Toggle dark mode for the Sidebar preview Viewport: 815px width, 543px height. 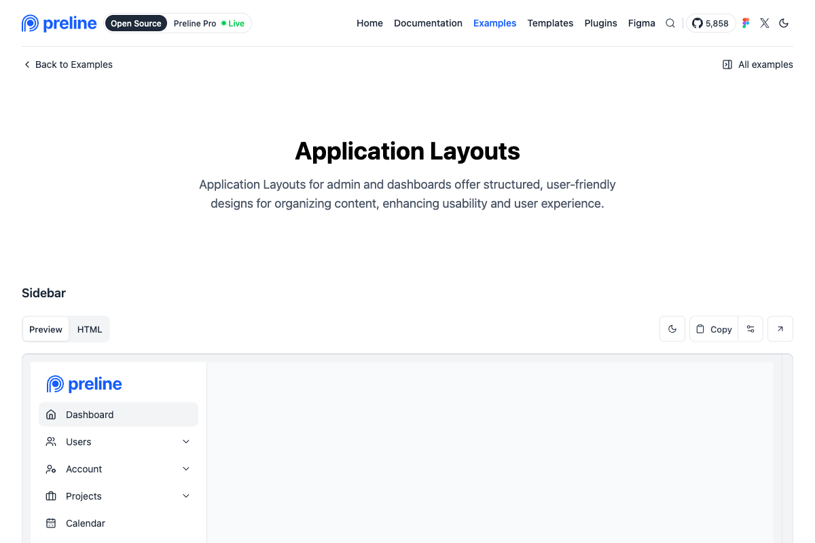coord(672,329)
